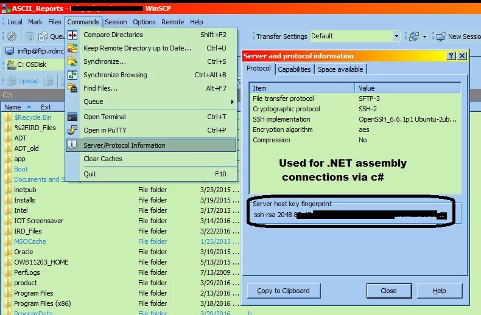Select the product folder

pyautogui.click(x=26, y=283)
